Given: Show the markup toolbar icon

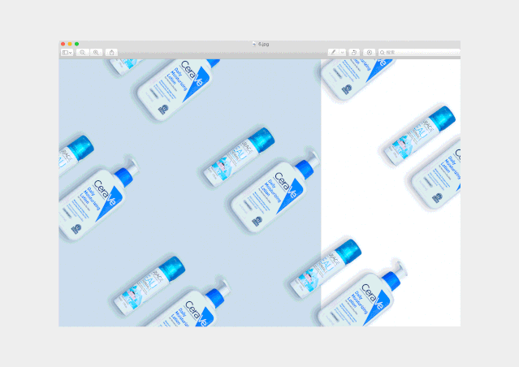Looking at the screenshot, I should pos(370,52).
